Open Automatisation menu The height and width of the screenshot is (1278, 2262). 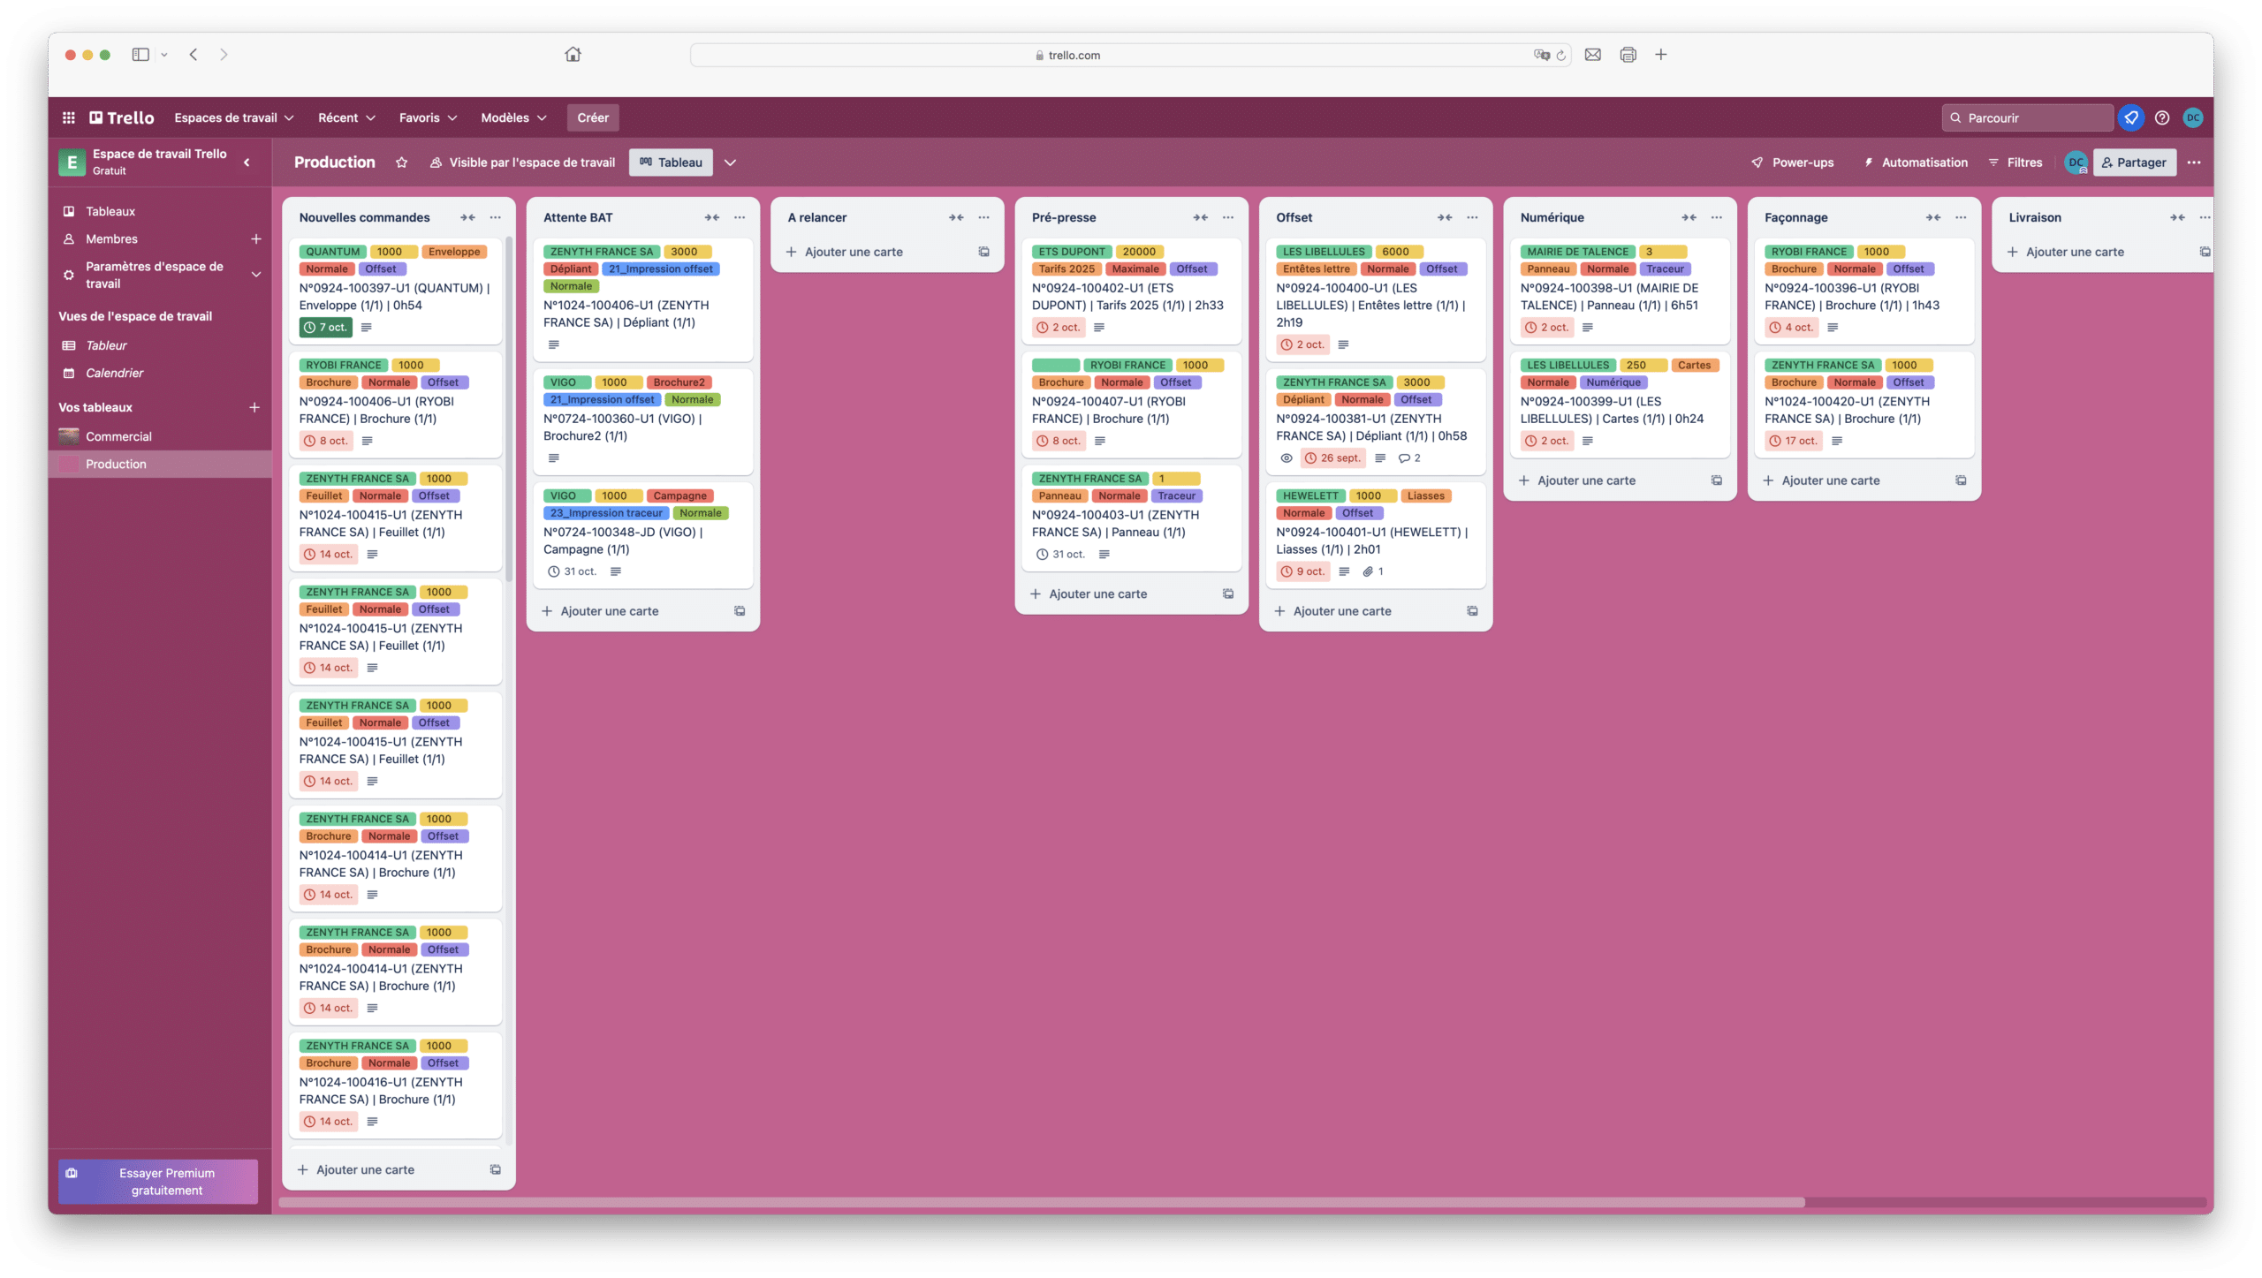click(1915, 163)
